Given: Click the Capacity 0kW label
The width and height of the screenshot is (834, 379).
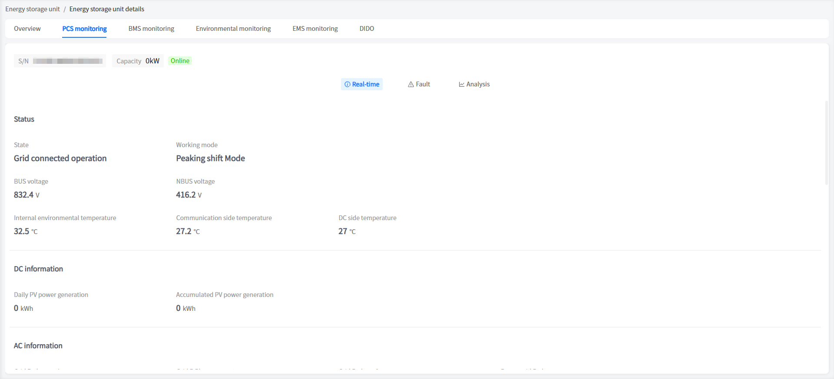Looking at the screenshot, I should (138, 61).
